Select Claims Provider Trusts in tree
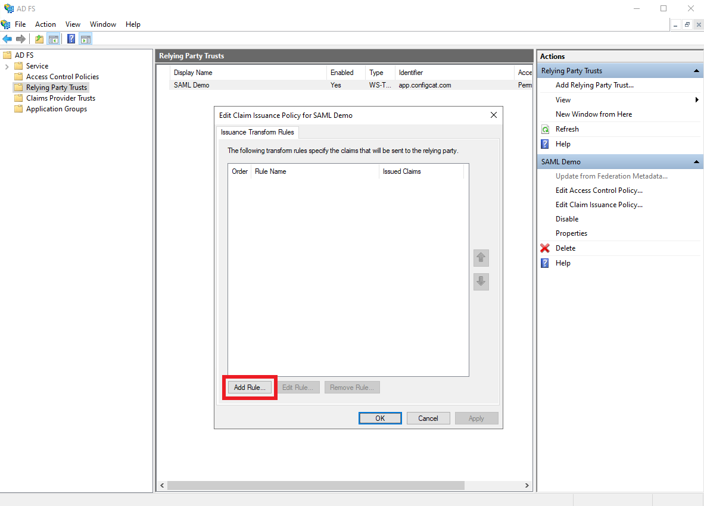This screenshot has height=506, width=704. 60,98
